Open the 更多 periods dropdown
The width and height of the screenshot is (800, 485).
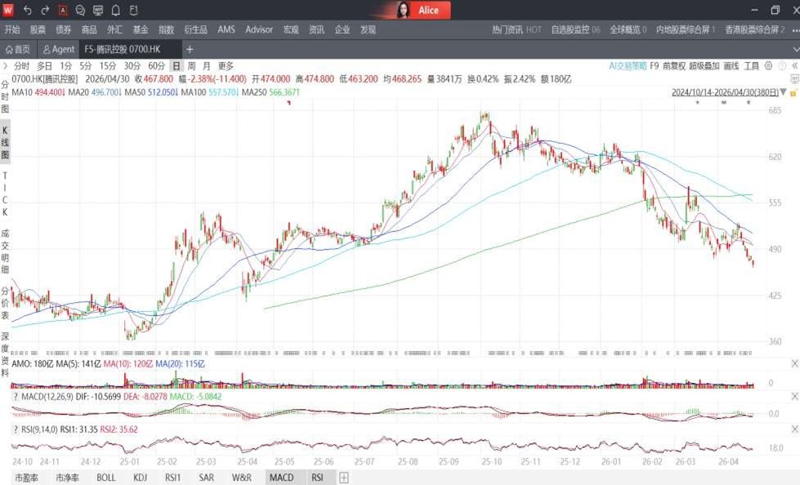226,66
